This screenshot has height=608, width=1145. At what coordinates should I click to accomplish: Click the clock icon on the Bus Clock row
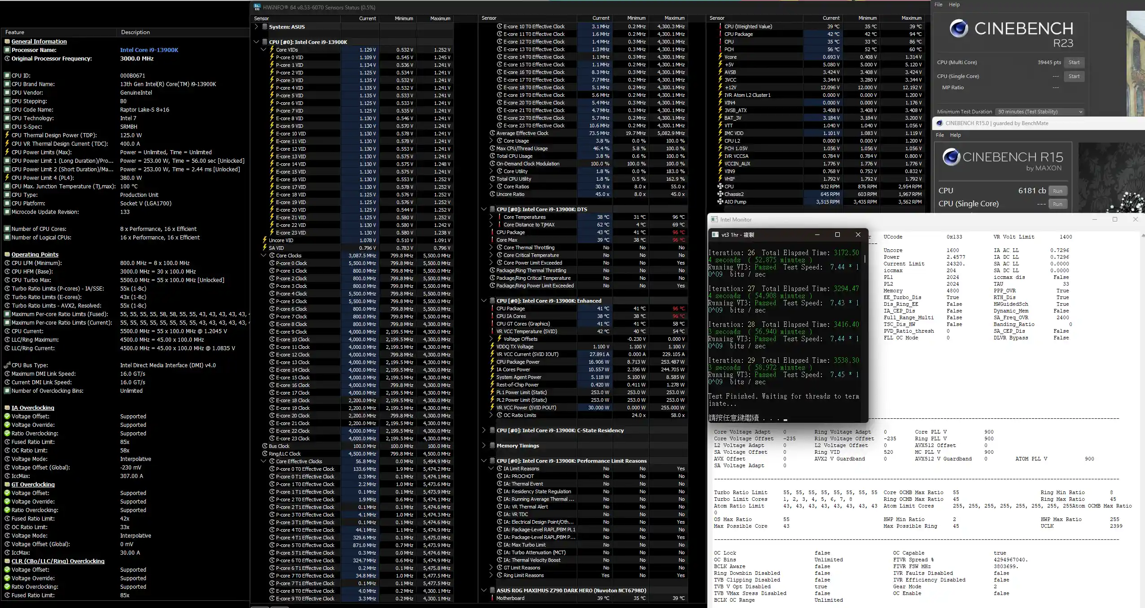coord(265,446)
